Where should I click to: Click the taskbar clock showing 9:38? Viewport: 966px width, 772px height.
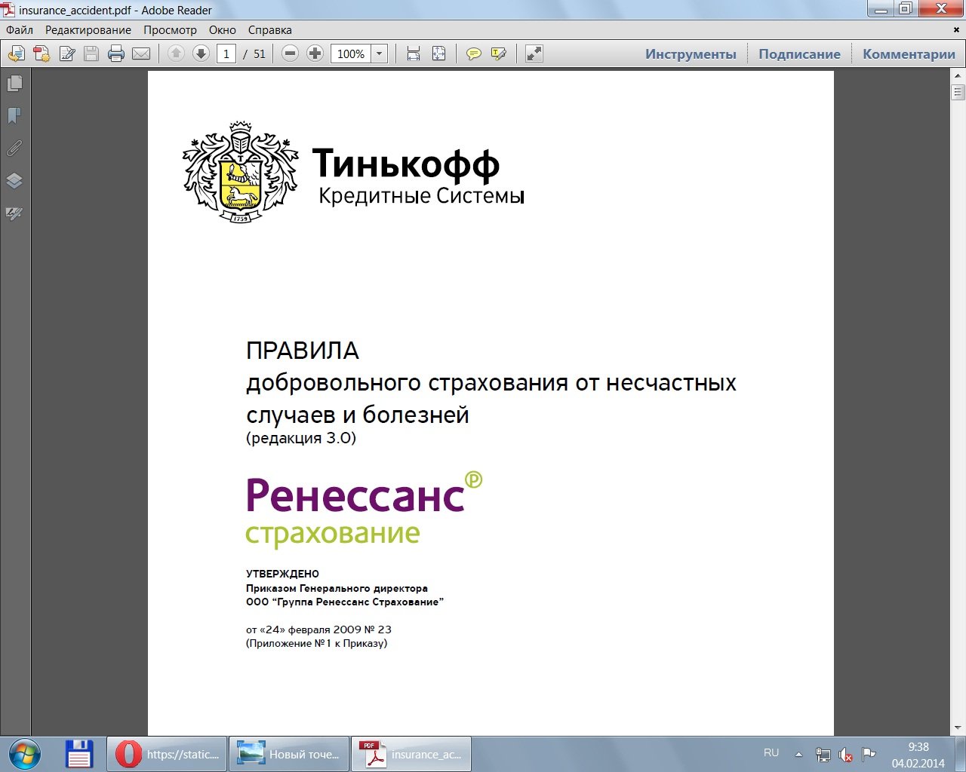tap(918, 747)
